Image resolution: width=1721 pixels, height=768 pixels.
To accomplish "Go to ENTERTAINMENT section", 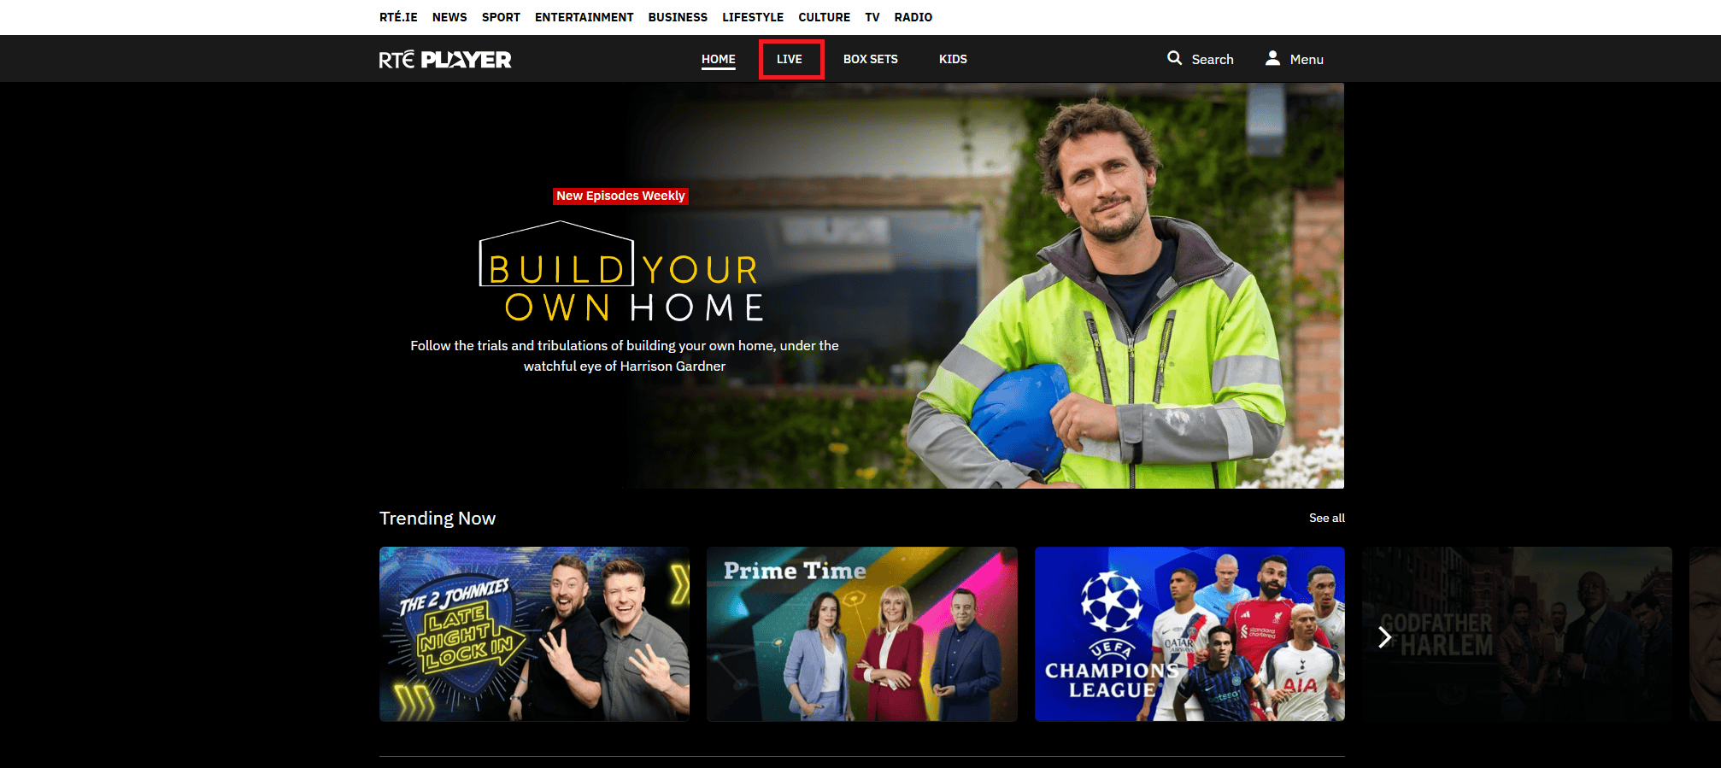I will (584, 17).
